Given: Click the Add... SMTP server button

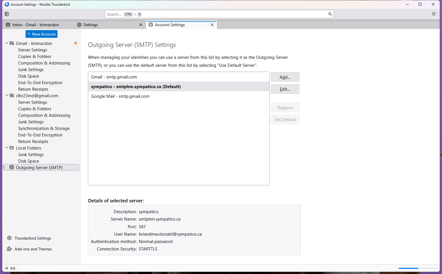Looking at the screenshot, I should [285, 77].
